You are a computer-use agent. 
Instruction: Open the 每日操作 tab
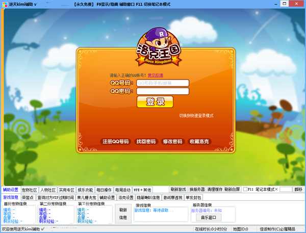(x=104, y=190)
